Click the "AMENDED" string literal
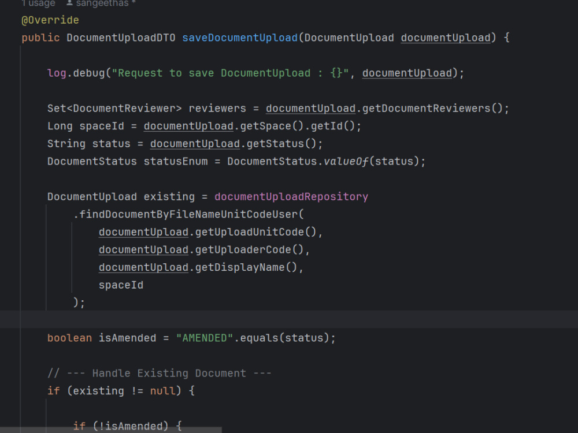Image resolution: width=578 pixels, height=433 pixels. [x=205, y=338]
